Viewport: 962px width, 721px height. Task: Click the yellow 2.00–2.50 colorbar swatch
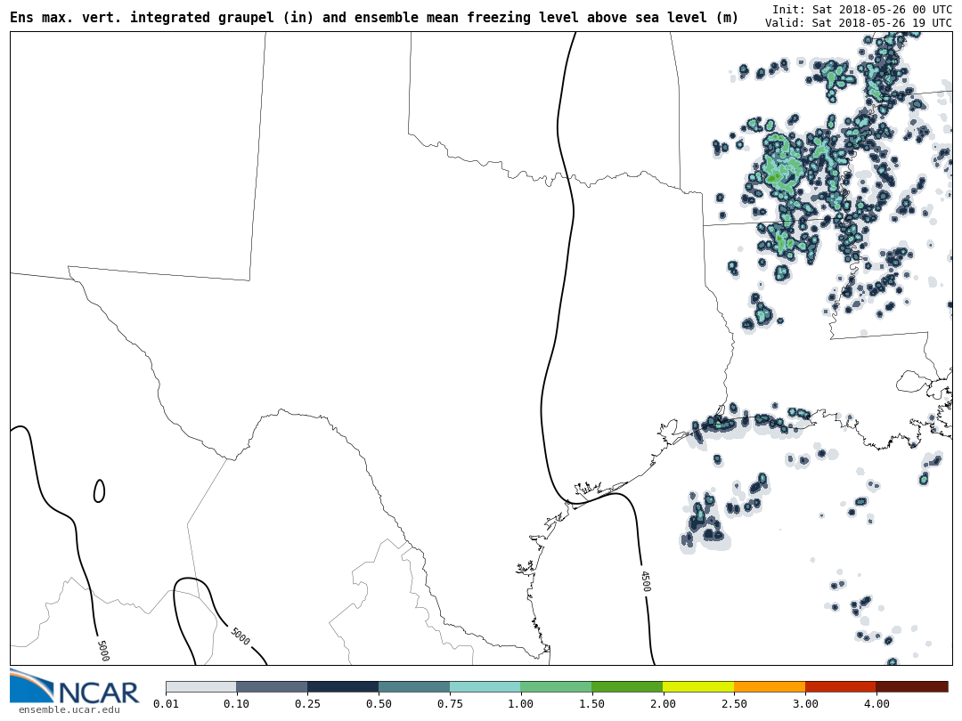pos(698,687)
